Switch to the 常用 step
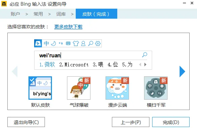The width and height of the screenshot is (197, 130). click(x=38, y=14)
